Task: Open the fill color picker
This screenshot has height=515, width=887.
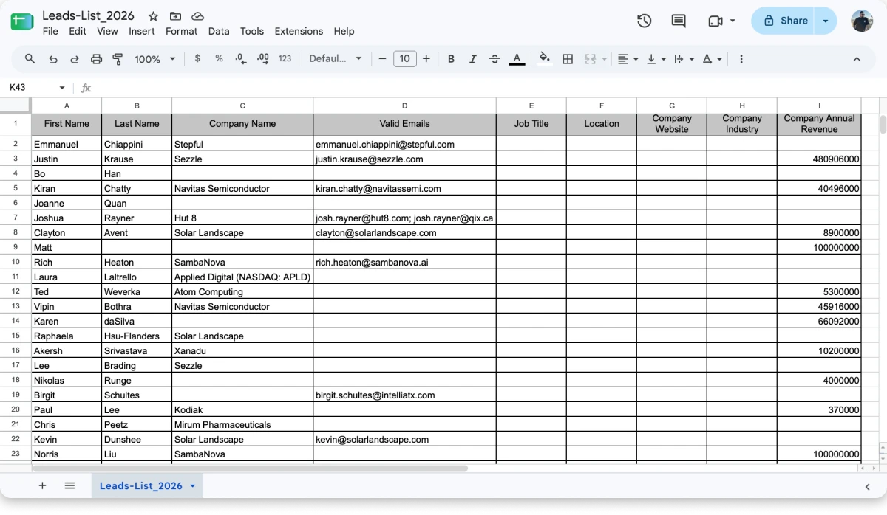Action: click(545, 59)
